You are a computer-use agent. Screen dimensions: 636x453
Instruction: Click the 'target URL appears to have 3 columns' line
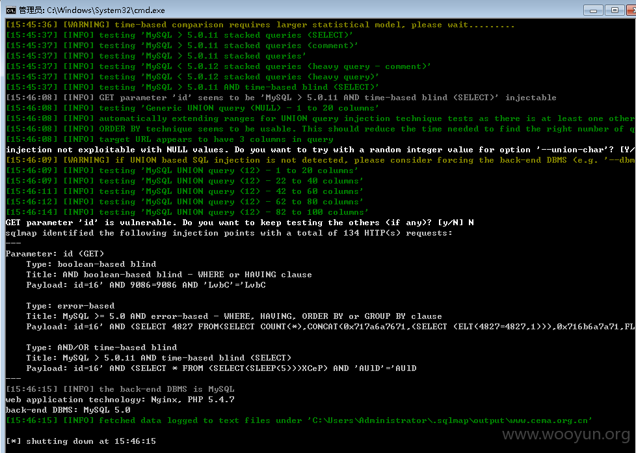[x=170, y=139]
